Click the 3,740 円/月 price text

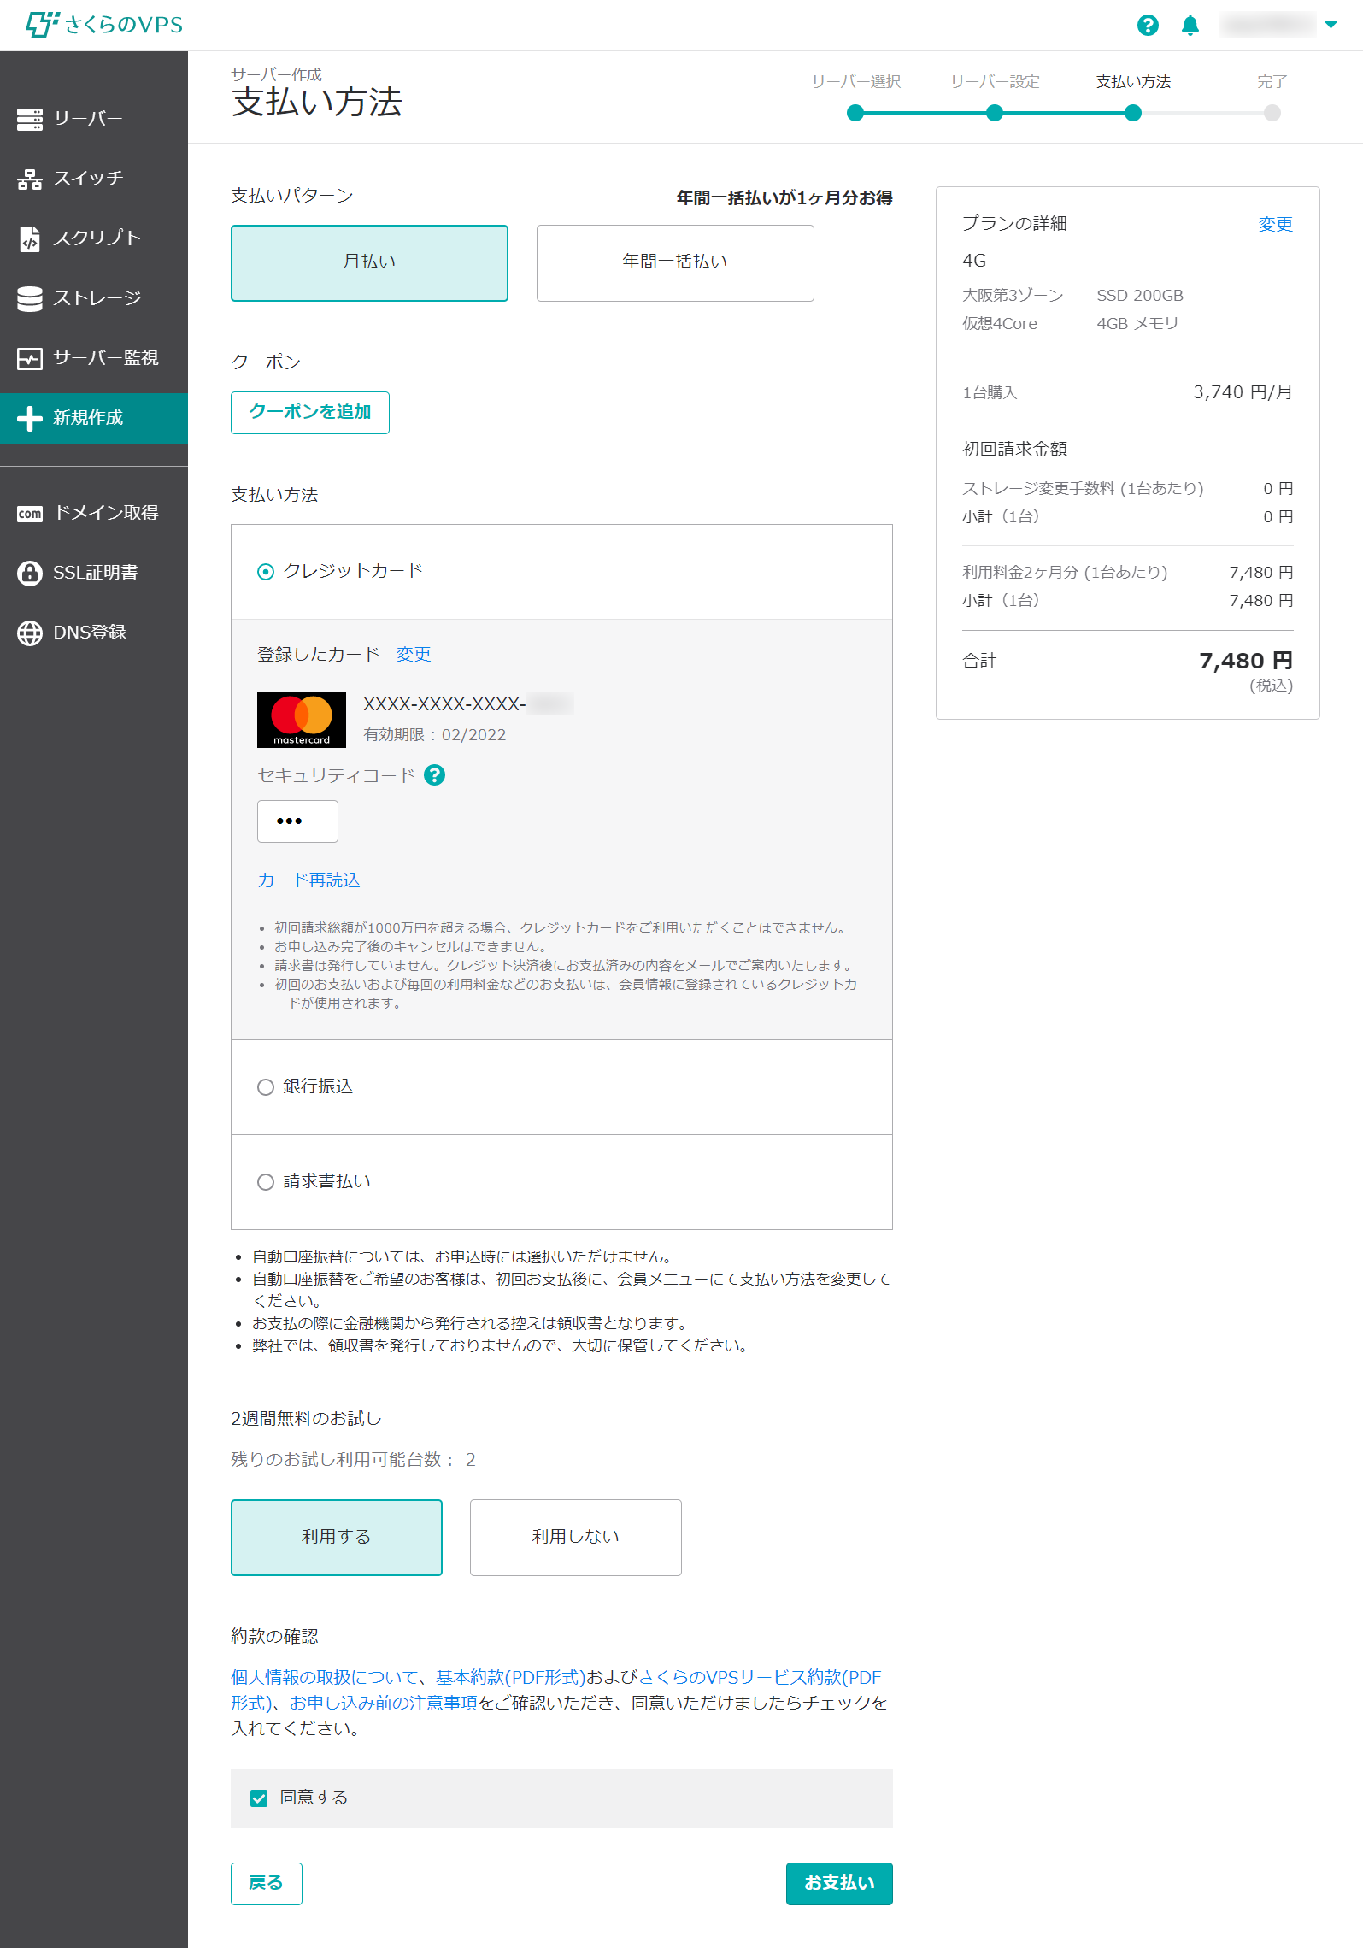coord(1243,392)
